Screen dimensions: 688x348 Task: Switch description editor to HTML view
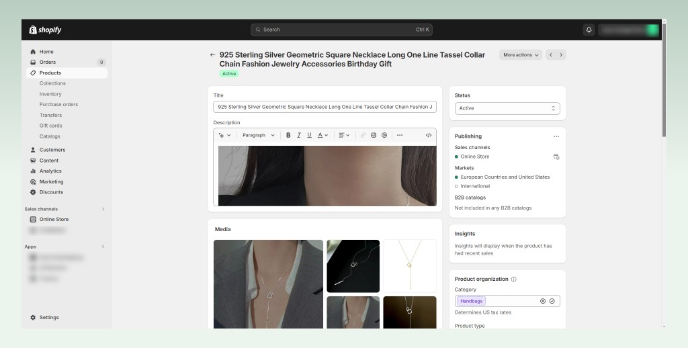pyautogui.click(x=429, y=135)
